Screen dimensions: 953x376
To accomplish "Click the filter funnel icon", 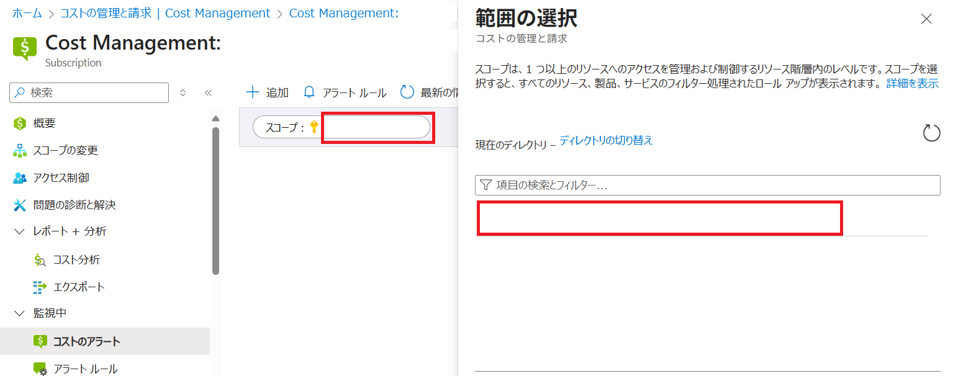I will click(486, 185).
